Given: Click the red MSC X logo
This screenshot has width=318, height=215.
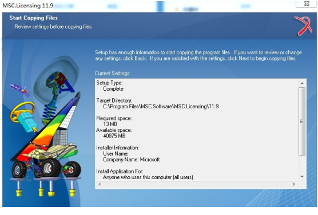Looking at the screenshot, I should pos(303,26).
